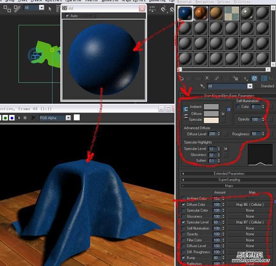Screen dimensions: 276x266
Task: Enable blue channel in render window
Action: pyautogui.click(x=12, y=118)
